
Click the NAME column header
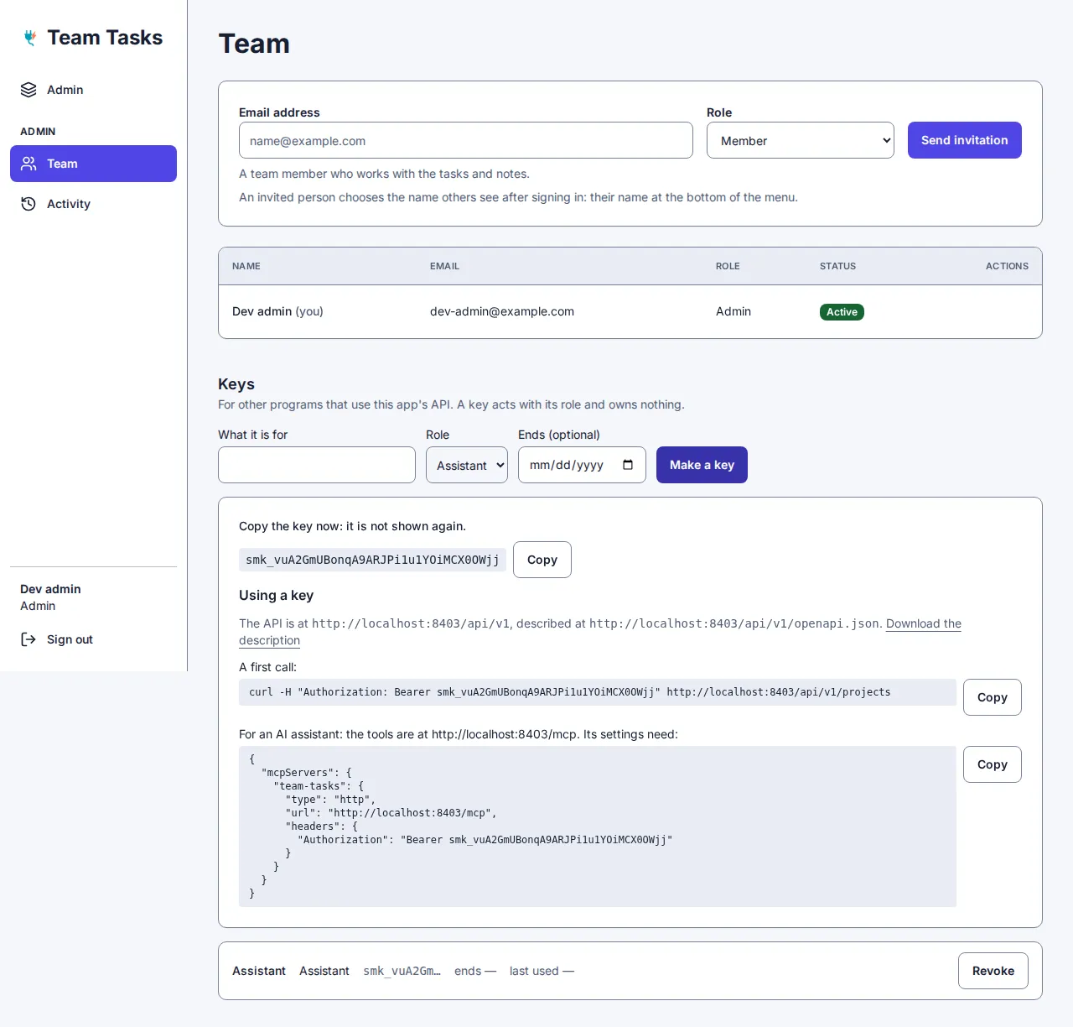click(x=246, y=266)
